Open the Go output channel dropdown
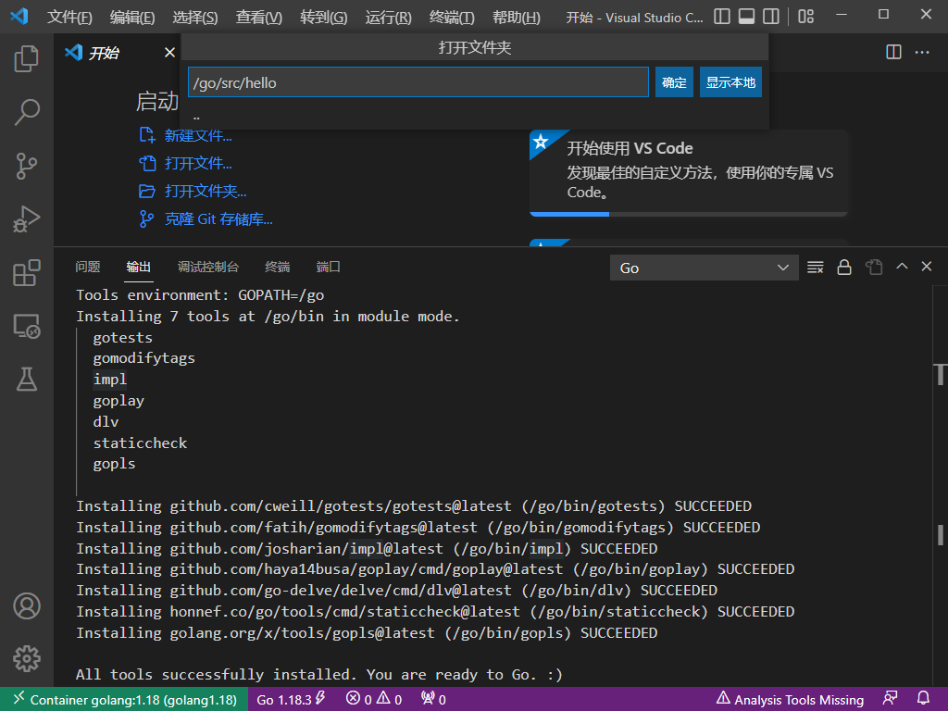 (705, 268)
